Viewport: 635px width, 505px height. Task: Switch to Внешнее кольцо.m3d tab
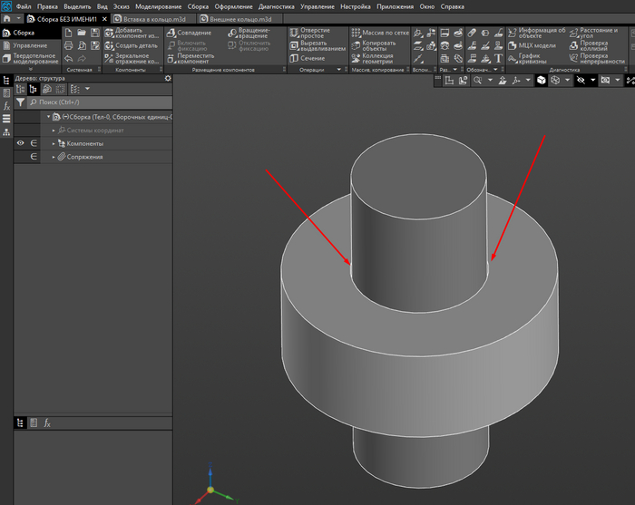pyautogui.click(x=240, y=19)
